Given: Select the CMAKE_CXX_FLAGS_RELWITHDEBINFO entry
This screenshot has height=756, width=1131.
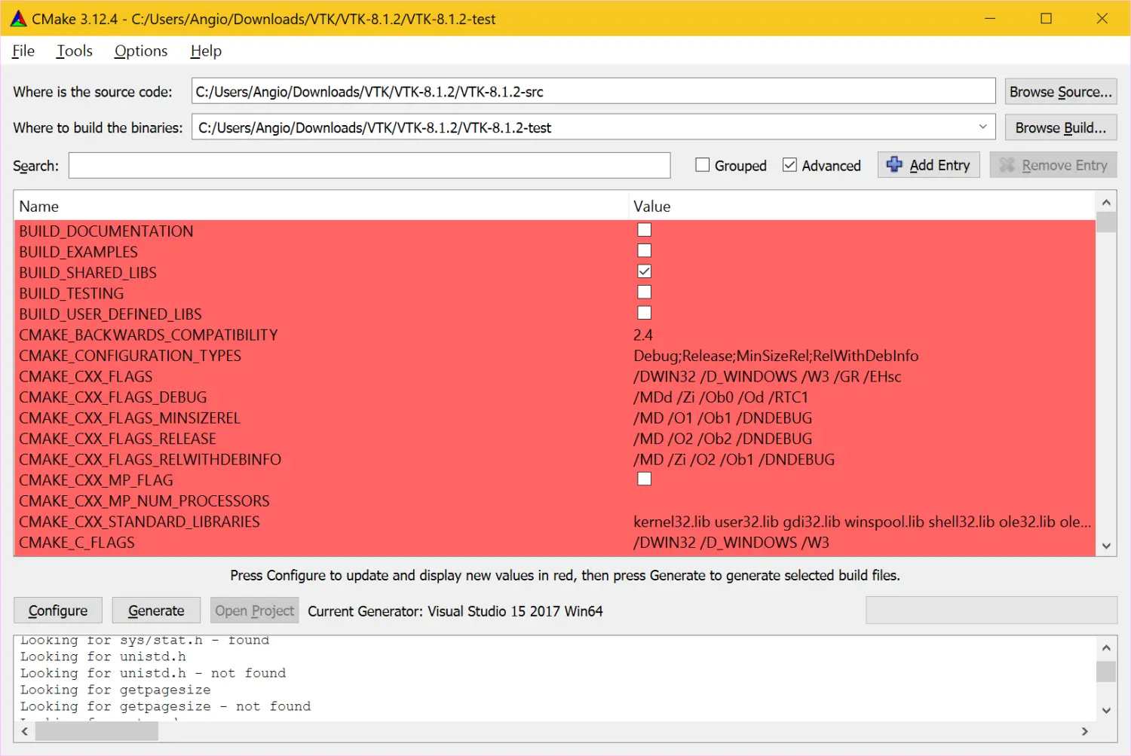Looking at the screenshot, I should [150, 459].
